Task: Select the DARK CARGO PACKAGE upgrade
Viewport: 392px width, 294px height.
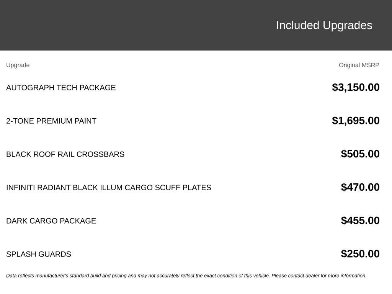Action: click(51, 221)
